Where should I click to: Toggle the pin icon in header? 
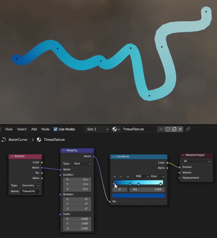click(x=188, y=129)
